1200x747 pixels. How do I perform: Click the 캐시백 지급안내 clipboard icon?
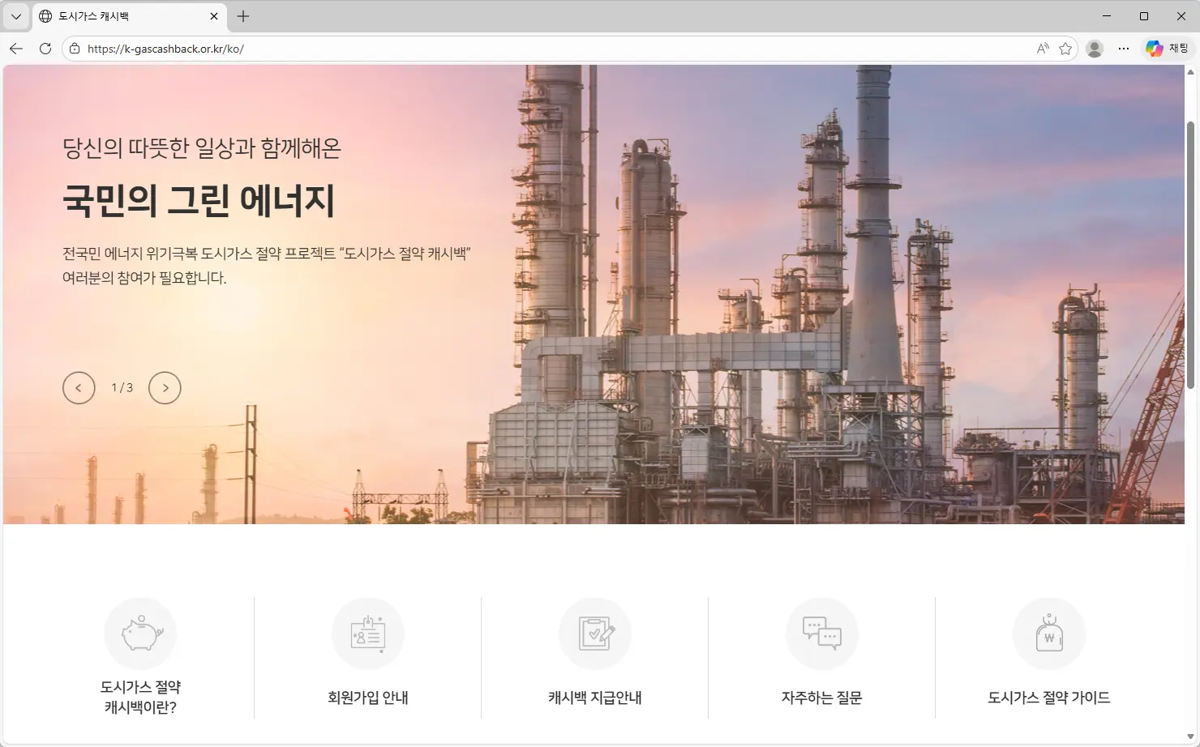click(x=594, y=634)
